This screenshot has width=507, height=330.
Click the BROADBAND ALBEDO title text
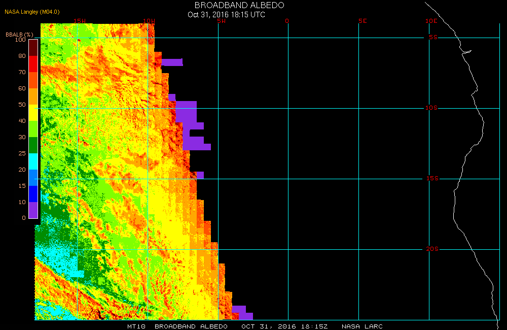[239, 5]
